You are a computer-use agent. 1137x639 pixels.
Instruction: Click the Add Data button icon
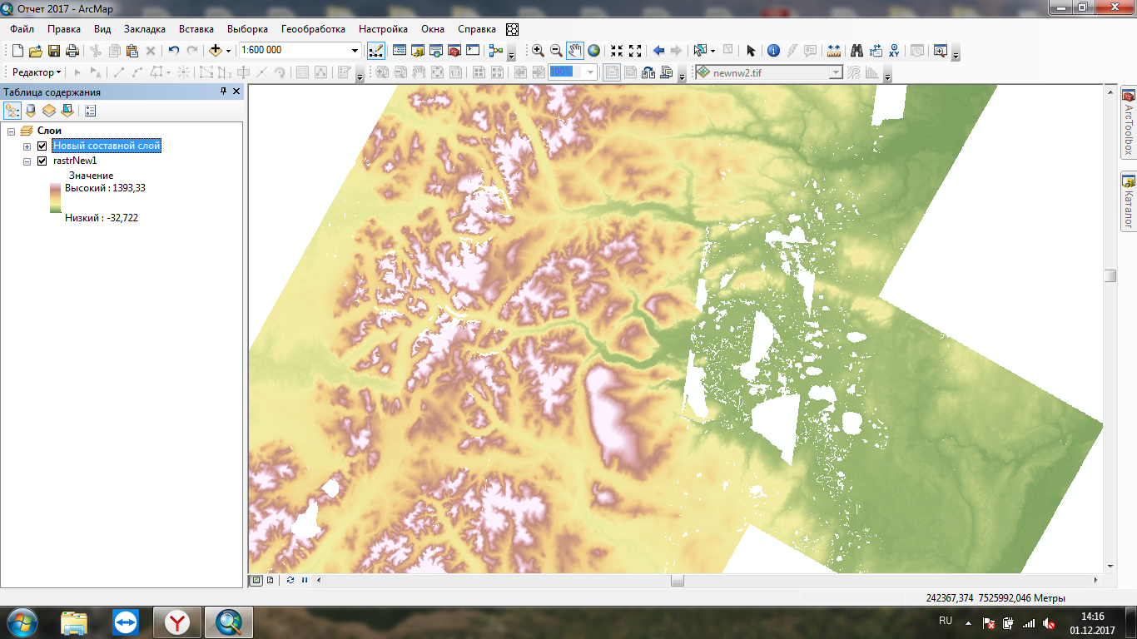[216, 51]
